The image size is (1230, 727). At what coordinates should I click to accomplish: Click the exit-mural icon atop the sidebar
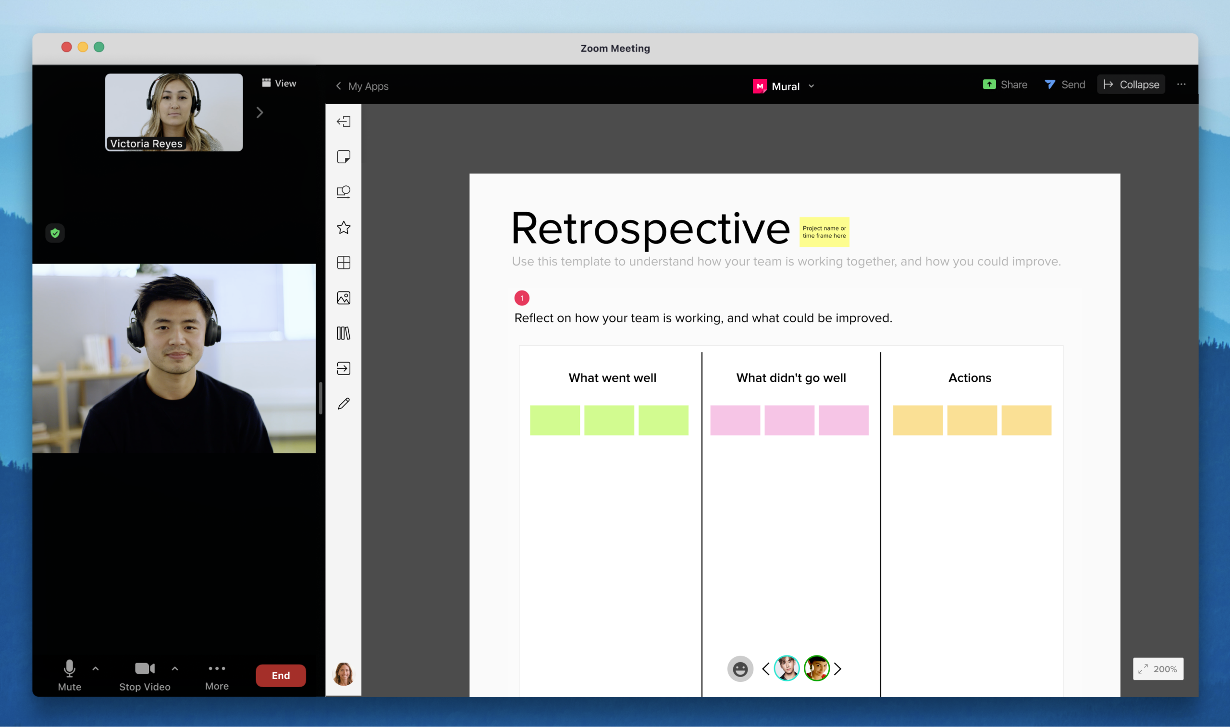(x=344, y=121)
